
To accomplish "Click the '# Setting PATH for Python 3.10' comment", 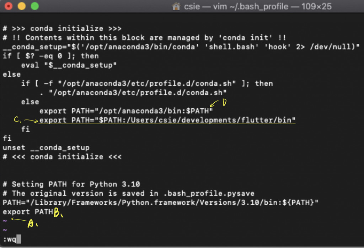I will [71, 184].
